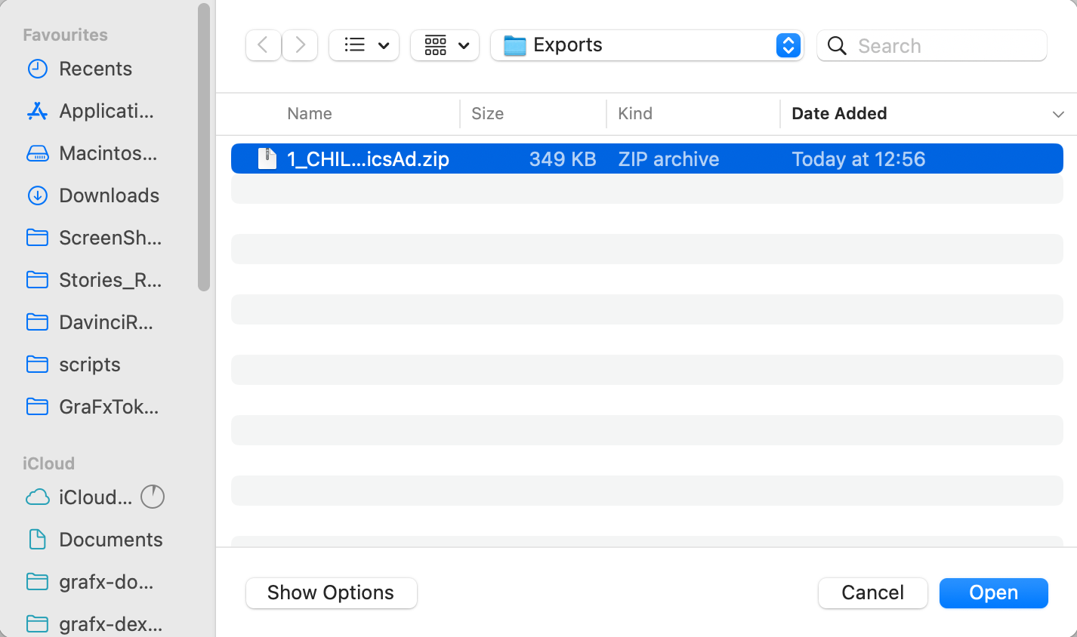Image resolution: width=1077 pixels, height=637 pixels.
Task: Open the Stories_R... folder in sidebar
Action: 110,280
